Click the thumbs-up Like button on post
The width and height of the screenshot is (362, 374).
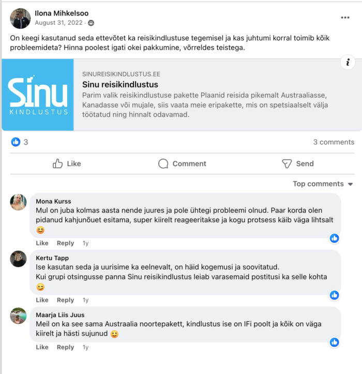pyautogui.click(x=67, y=164)
